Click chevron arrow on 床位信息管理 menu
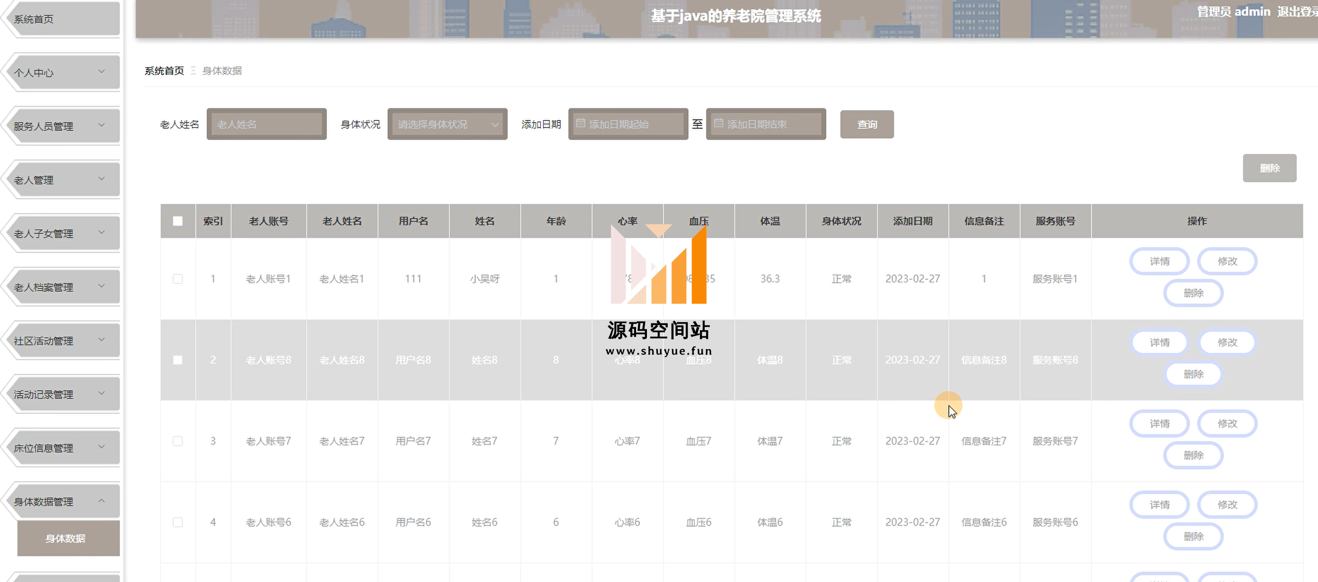Image resolution: width=1318 pixels, height=582 pixels. pyautogui.click(x=101, y=447)
